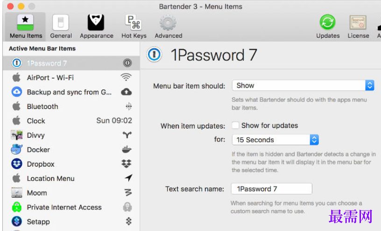Open the Appearance tab
This screenshot has height=231, width=381.
point(97,27)
